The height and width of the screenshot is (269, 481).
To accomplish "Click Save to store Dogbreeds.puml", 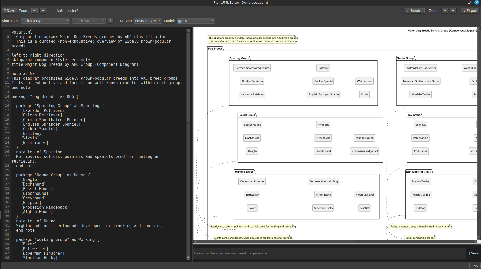I will coord(9,10).
